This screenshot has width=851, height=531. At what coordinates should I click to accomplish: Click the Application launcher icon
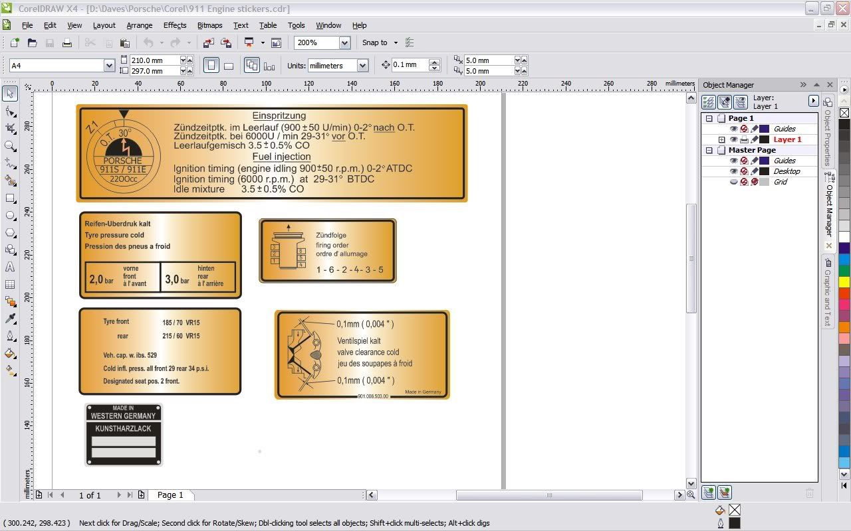coord(249,42)
